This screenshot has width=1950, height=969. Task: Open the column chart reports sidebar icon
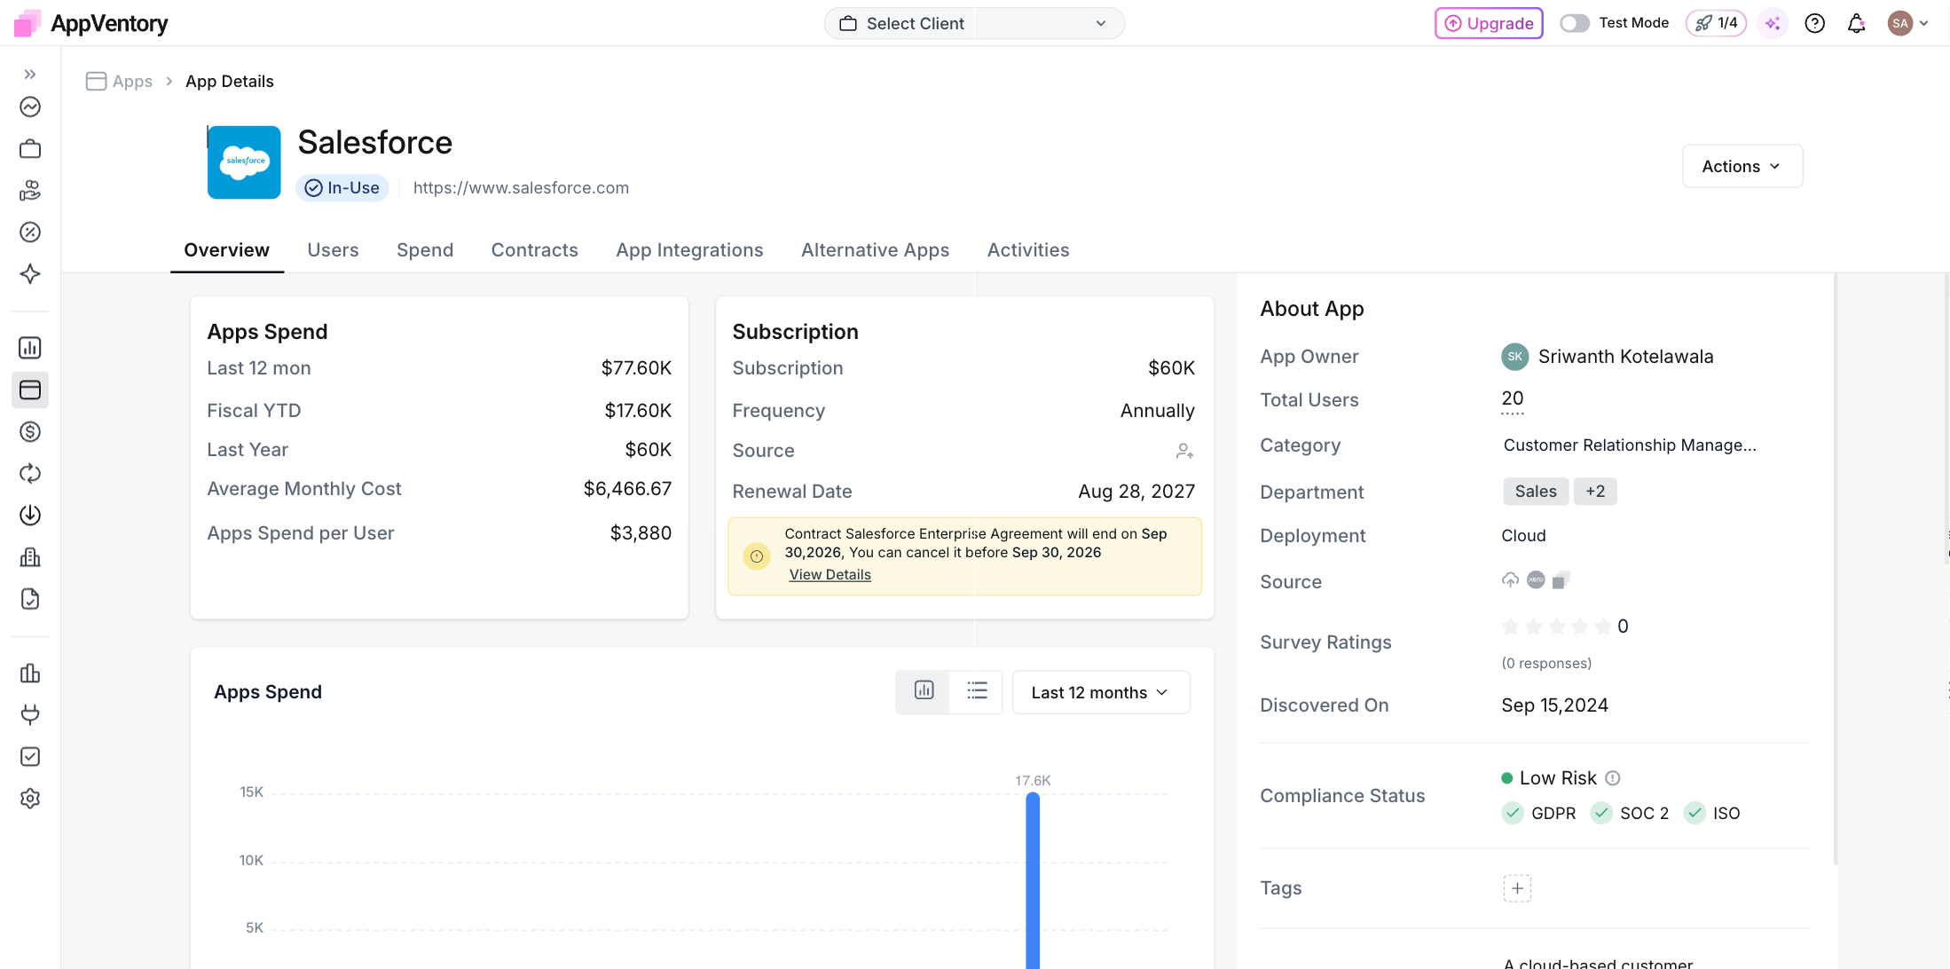coord(30,674)
